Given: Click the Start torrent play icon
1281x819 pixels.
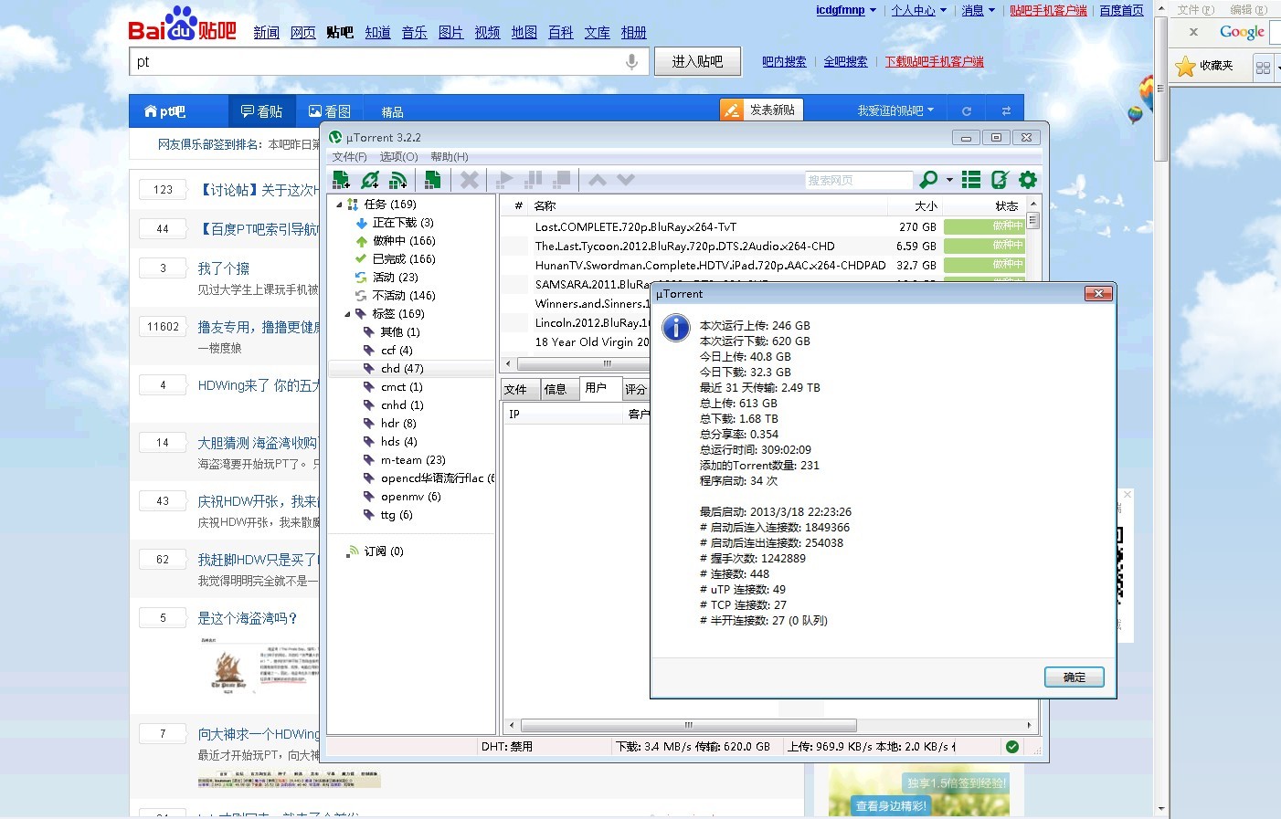Looking at the screenshot, I should pos(505,180).
